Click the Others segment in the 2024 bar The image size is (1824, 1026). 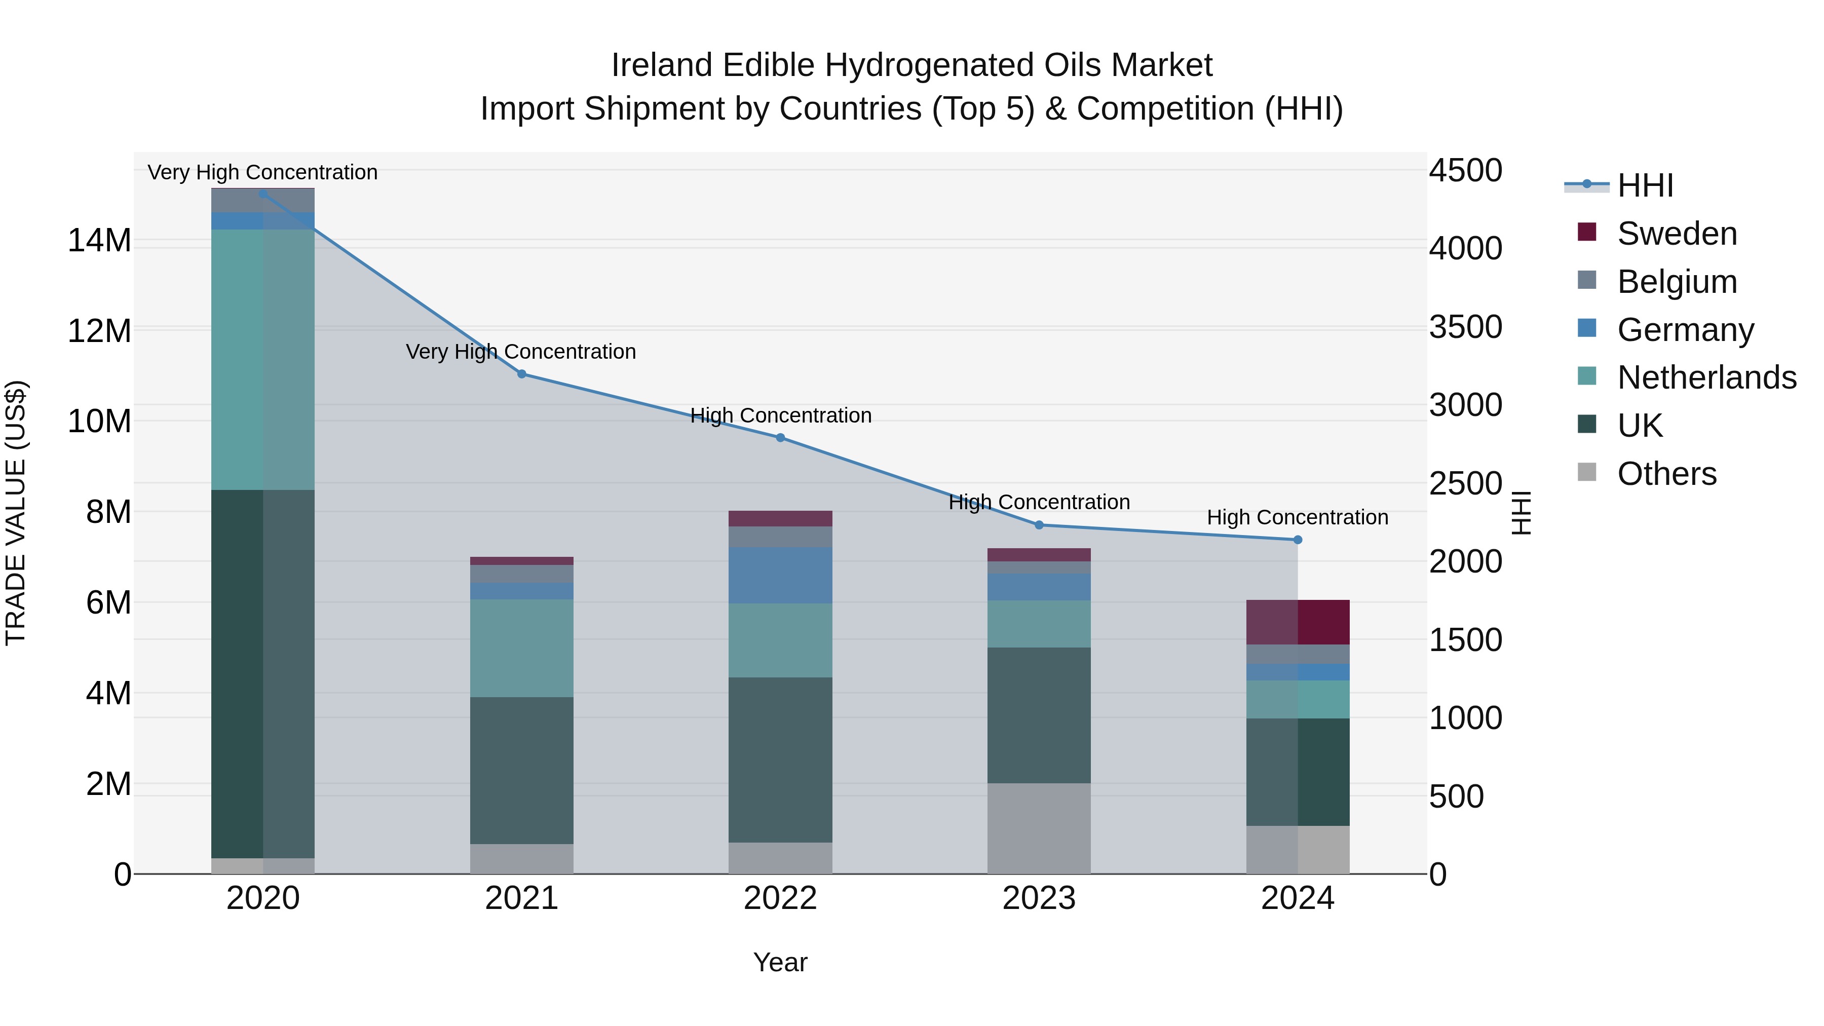pyautogui.click(x=1298, y=850)
